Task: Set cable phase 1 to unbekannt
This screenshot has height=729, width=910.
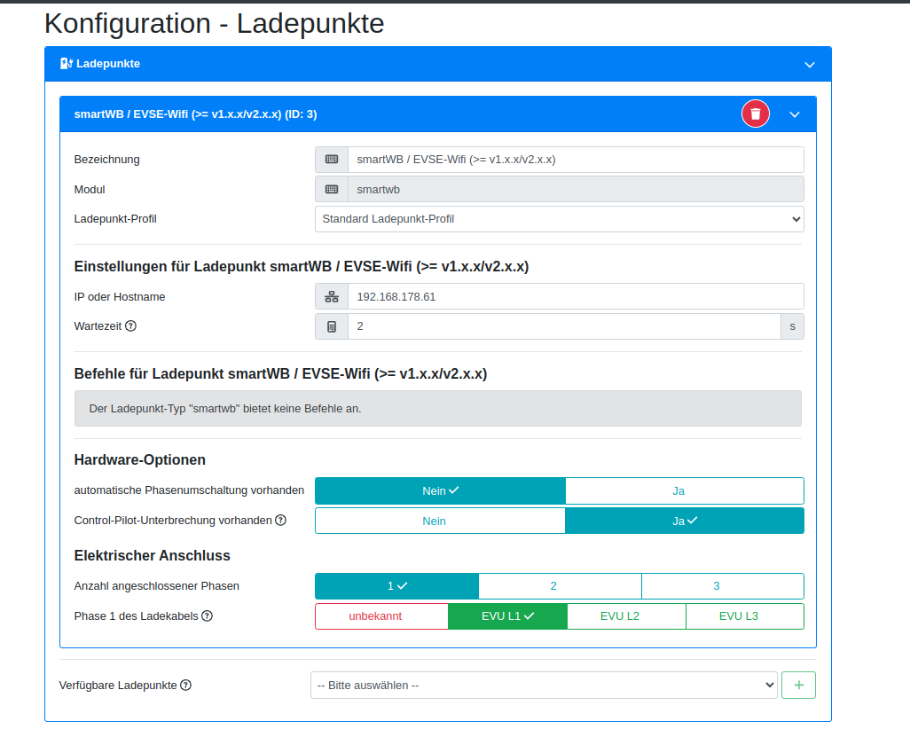Action: (x=382, y=616)
